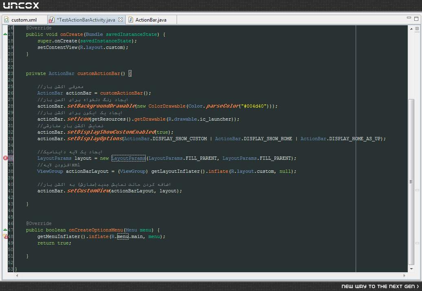Click onCreateOptionsMenu method declaration
This screenshot has height=291, width=422.
[96, 230]
